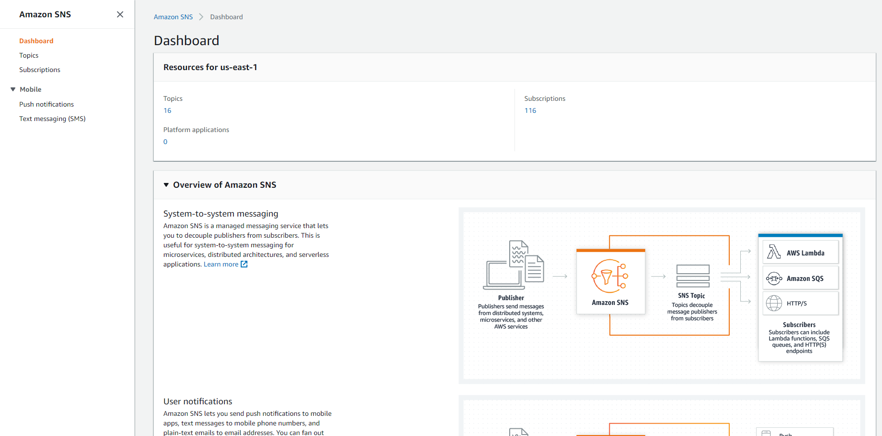Collapse the Overview of Amazon SNS section
The width and height of the screenshot is (882, 436).
(x=166, y=185)
